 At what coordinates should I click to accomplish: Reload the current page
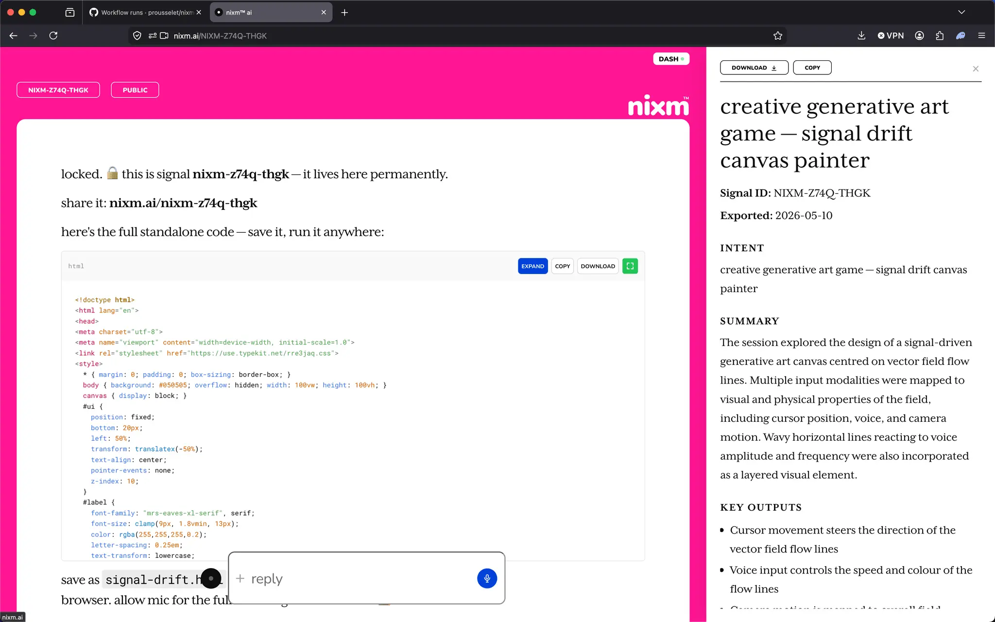point(53,35)
